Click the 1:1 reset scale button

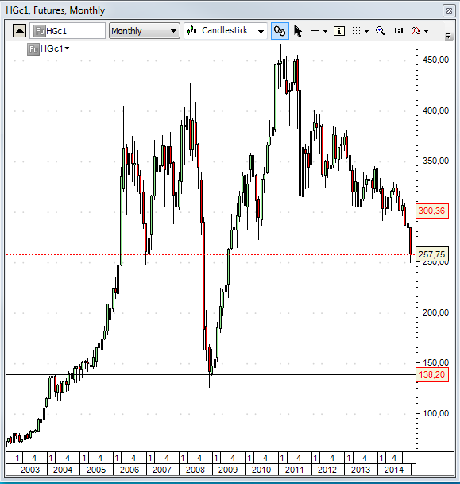398,31
